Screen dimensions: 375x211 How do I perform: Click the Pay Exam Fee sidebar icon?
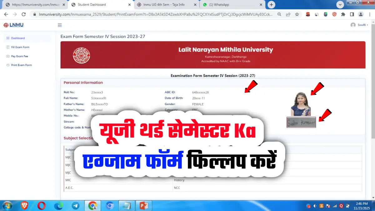[8, 56]
